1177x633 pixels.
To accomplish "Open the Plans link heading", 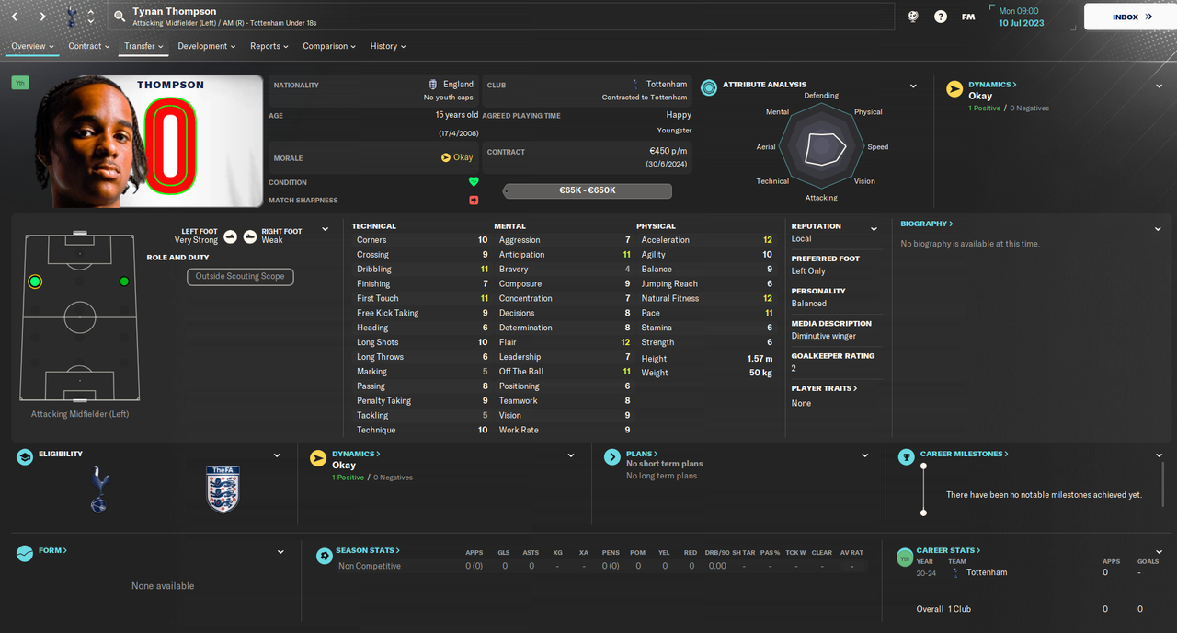I will 642,454.
